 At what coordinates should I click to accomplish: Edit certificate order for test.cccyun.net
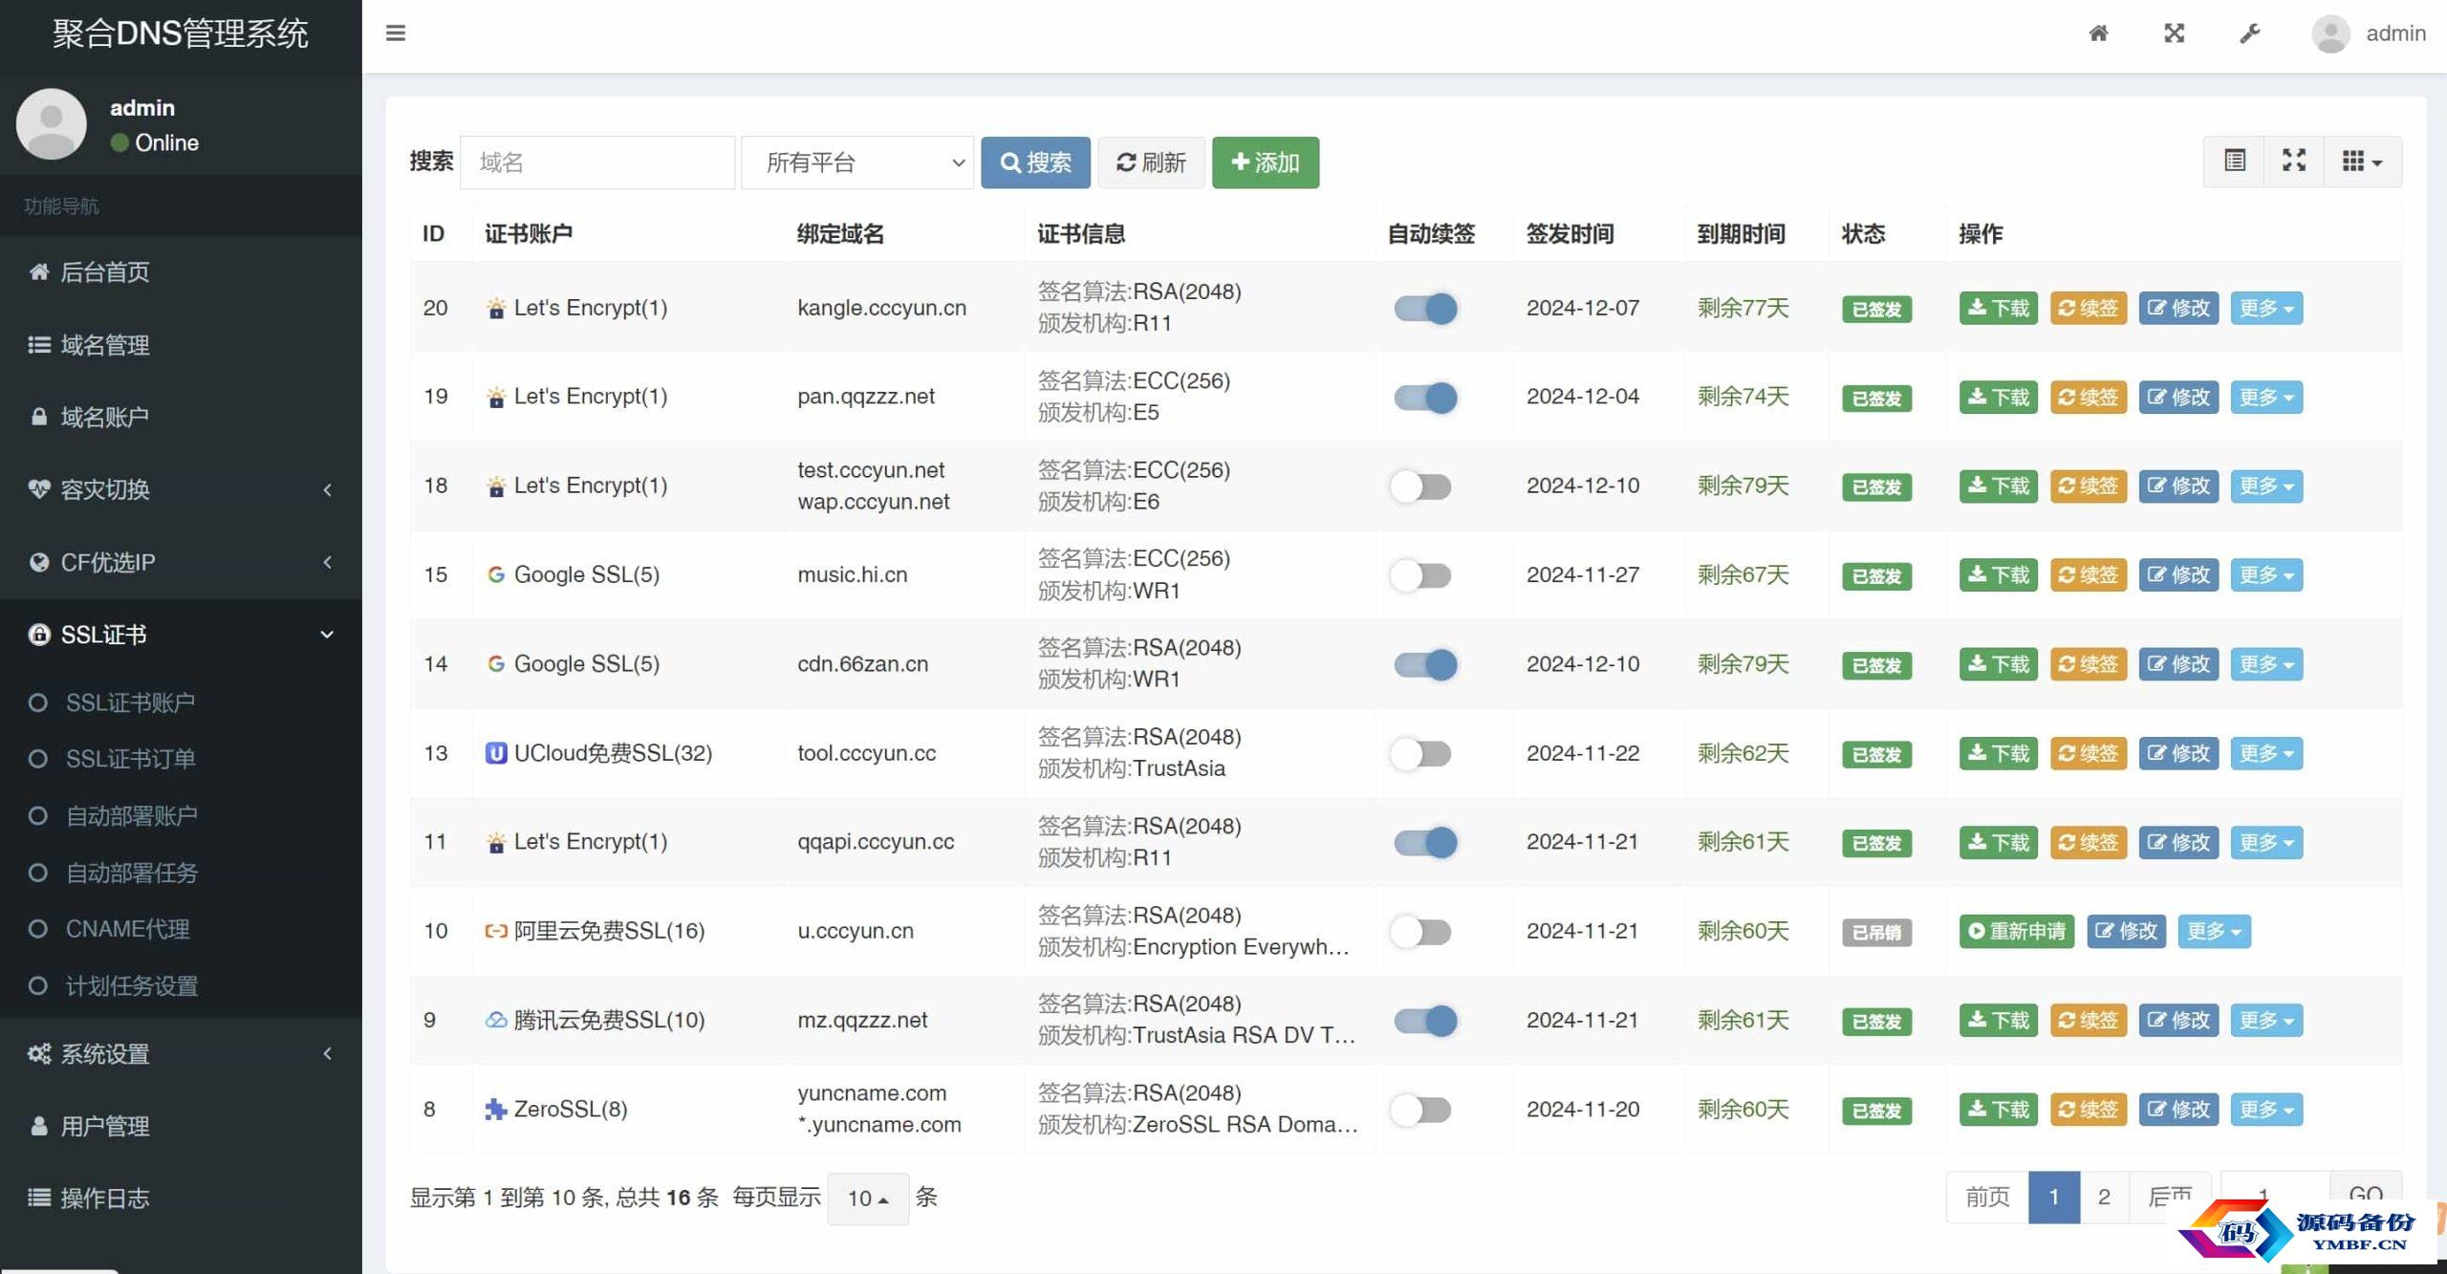[x=2178, y=486]
